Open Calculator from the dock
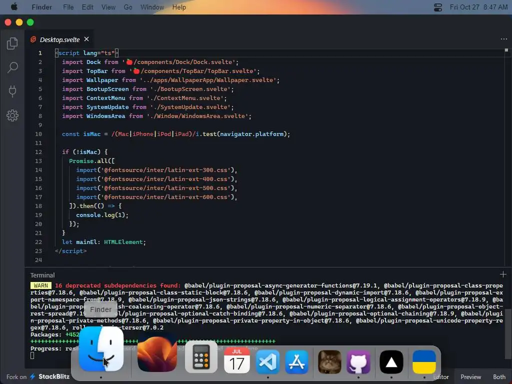Image resolution: width=512 pixels, height=384 pixels. click(201, 357)
